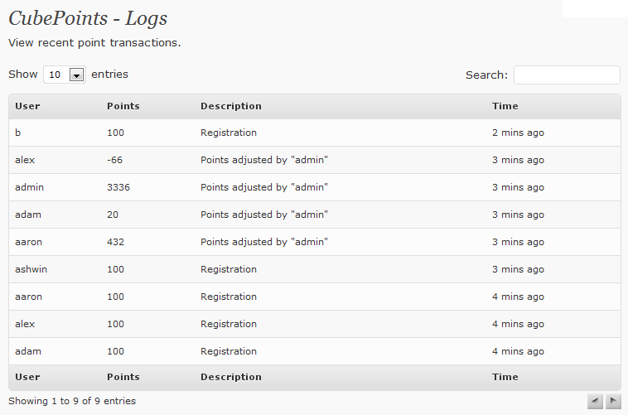The width and height of the screenshot is (628, 415).
Task: Click the '2 mins ago' timestamp
Action: [518, 133]
